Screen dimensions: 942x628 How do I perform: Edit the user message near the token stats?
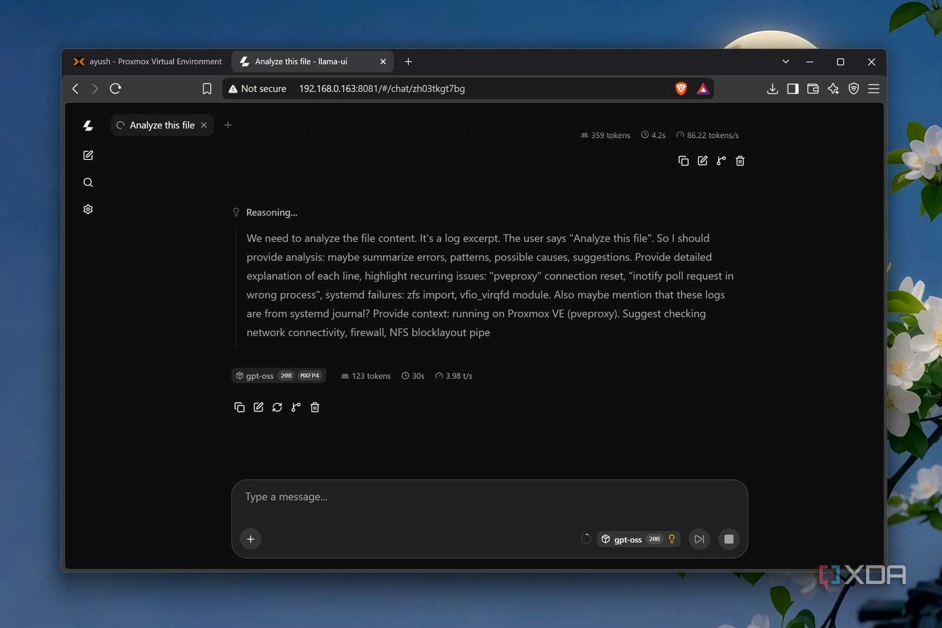click(702, 161)
